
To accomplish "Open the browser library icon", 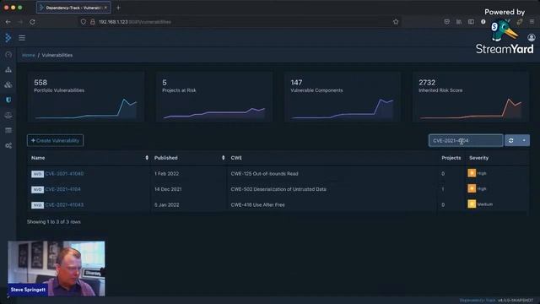I will [x=459, y=22].
